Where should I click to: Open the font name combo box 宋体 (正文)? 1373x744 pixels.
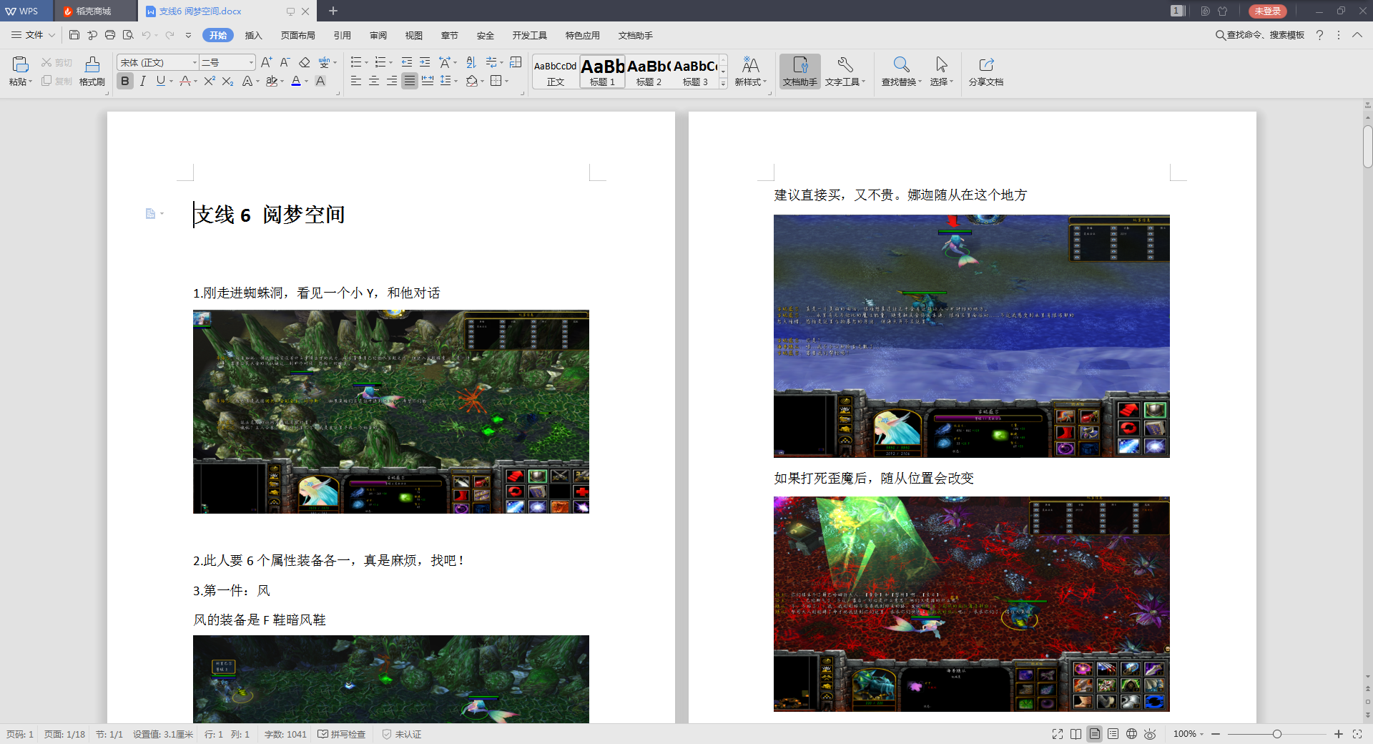coord(158,63)
